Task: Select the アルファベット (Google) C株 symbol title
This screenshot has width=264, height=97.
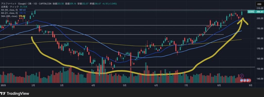Action: 20,4
